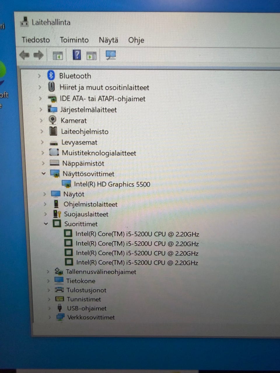Select Intel(R) HD Graphics 5500 device
The image size is (280, 373).
coord(112,184)
